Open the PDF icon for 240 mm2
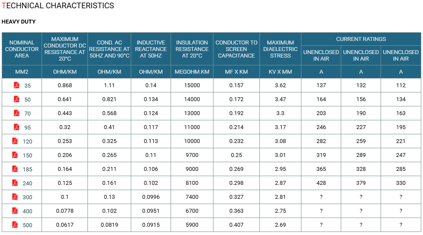 [15, 183]
